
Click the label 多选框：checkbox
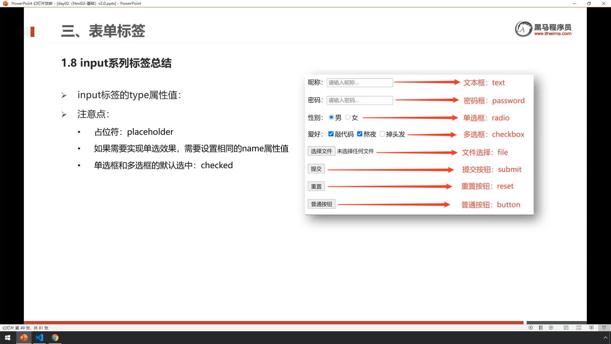pyautogui.click(x=494, y=134)
